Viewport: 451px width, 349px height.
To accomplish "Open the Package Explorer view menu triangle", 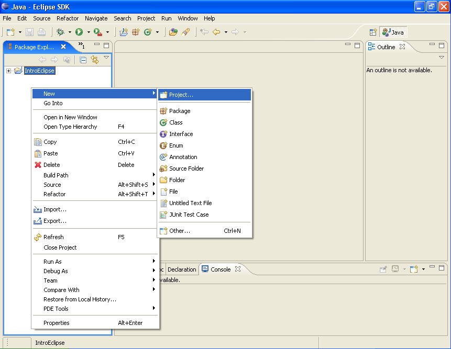I will [x=106, y=58].
